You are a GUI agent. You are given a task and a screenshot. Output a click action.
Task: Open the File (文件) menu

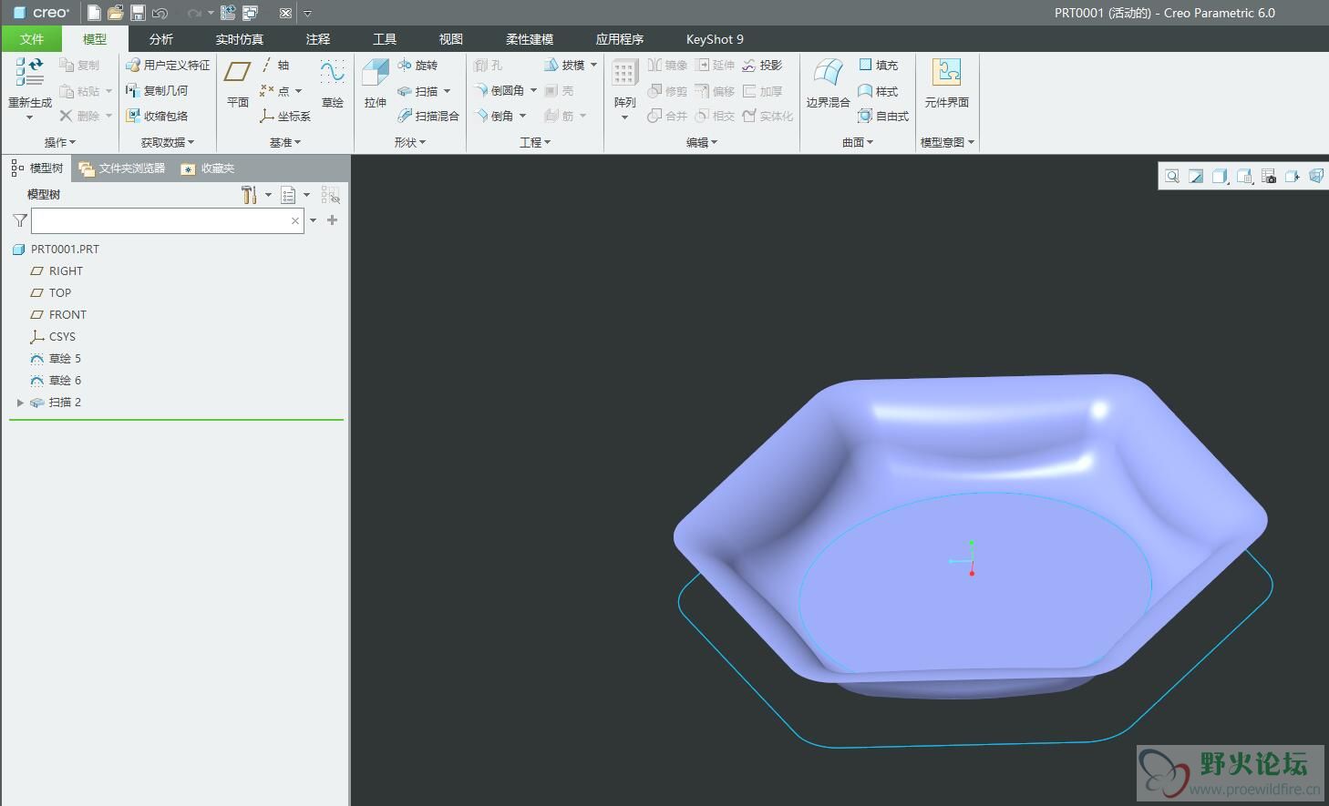pos(32,39)
